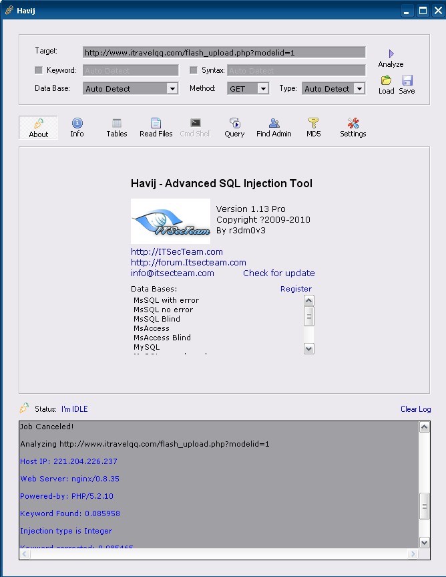Screen dimensions: 446x577
Task: Click the Clear Log link
Action: click(415, 409)
